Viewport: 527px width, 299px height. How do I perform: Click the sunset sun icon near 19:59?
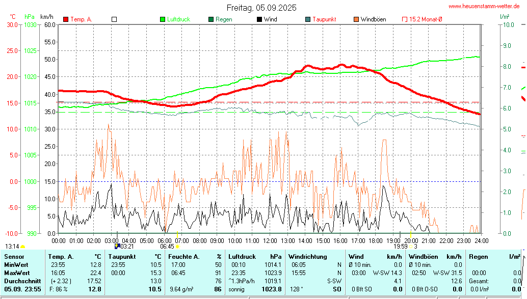pyautogui.click(x=411, y=247)
